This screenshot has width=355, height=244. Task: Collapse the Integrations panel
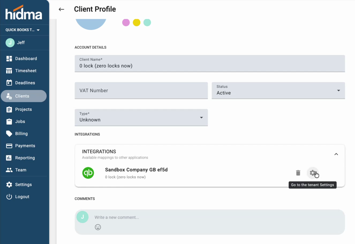point(336,154)
